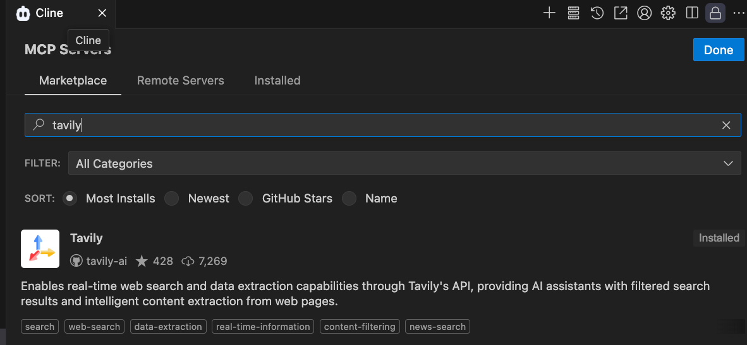Switch to the Remote Servers tab
The height and width of the screenshot is (345, 747).
(181, 80)
